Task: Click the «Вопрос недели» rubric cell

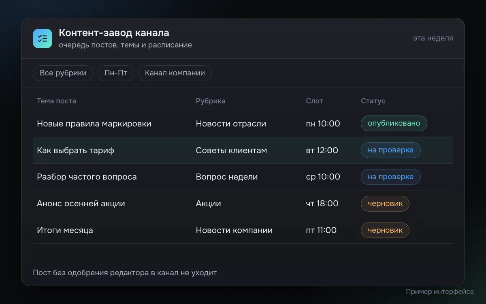Action: [227, 177]
